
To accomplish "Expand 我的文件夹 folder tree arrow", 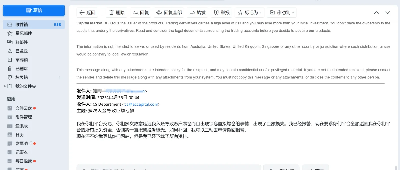I will (5, 86).
